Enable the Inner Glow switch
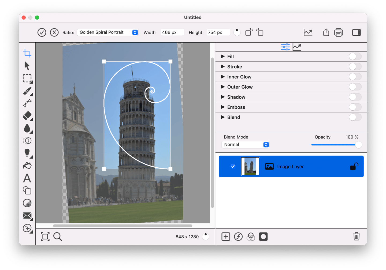The image size is (386, 270). click(355, 77)
